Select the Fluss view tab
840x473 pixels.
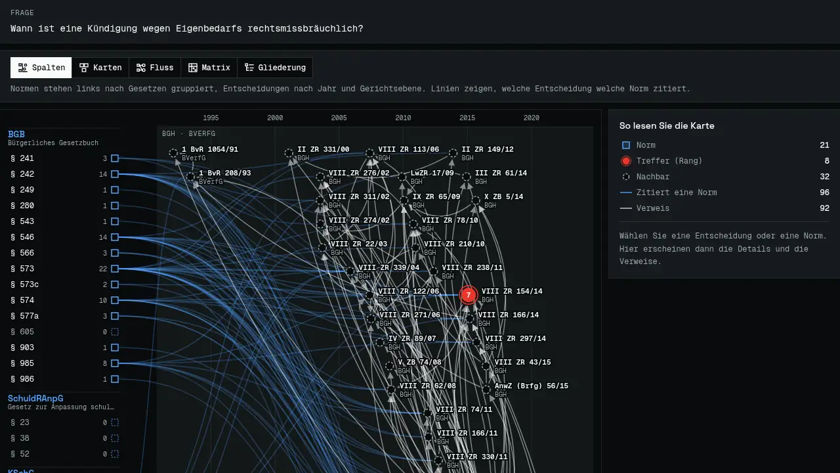tap(155, 68)
